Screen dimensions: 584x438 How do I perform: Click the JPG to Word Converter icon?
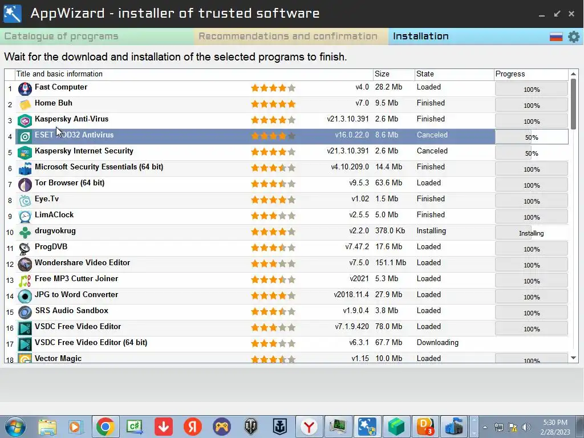point(25,297)
